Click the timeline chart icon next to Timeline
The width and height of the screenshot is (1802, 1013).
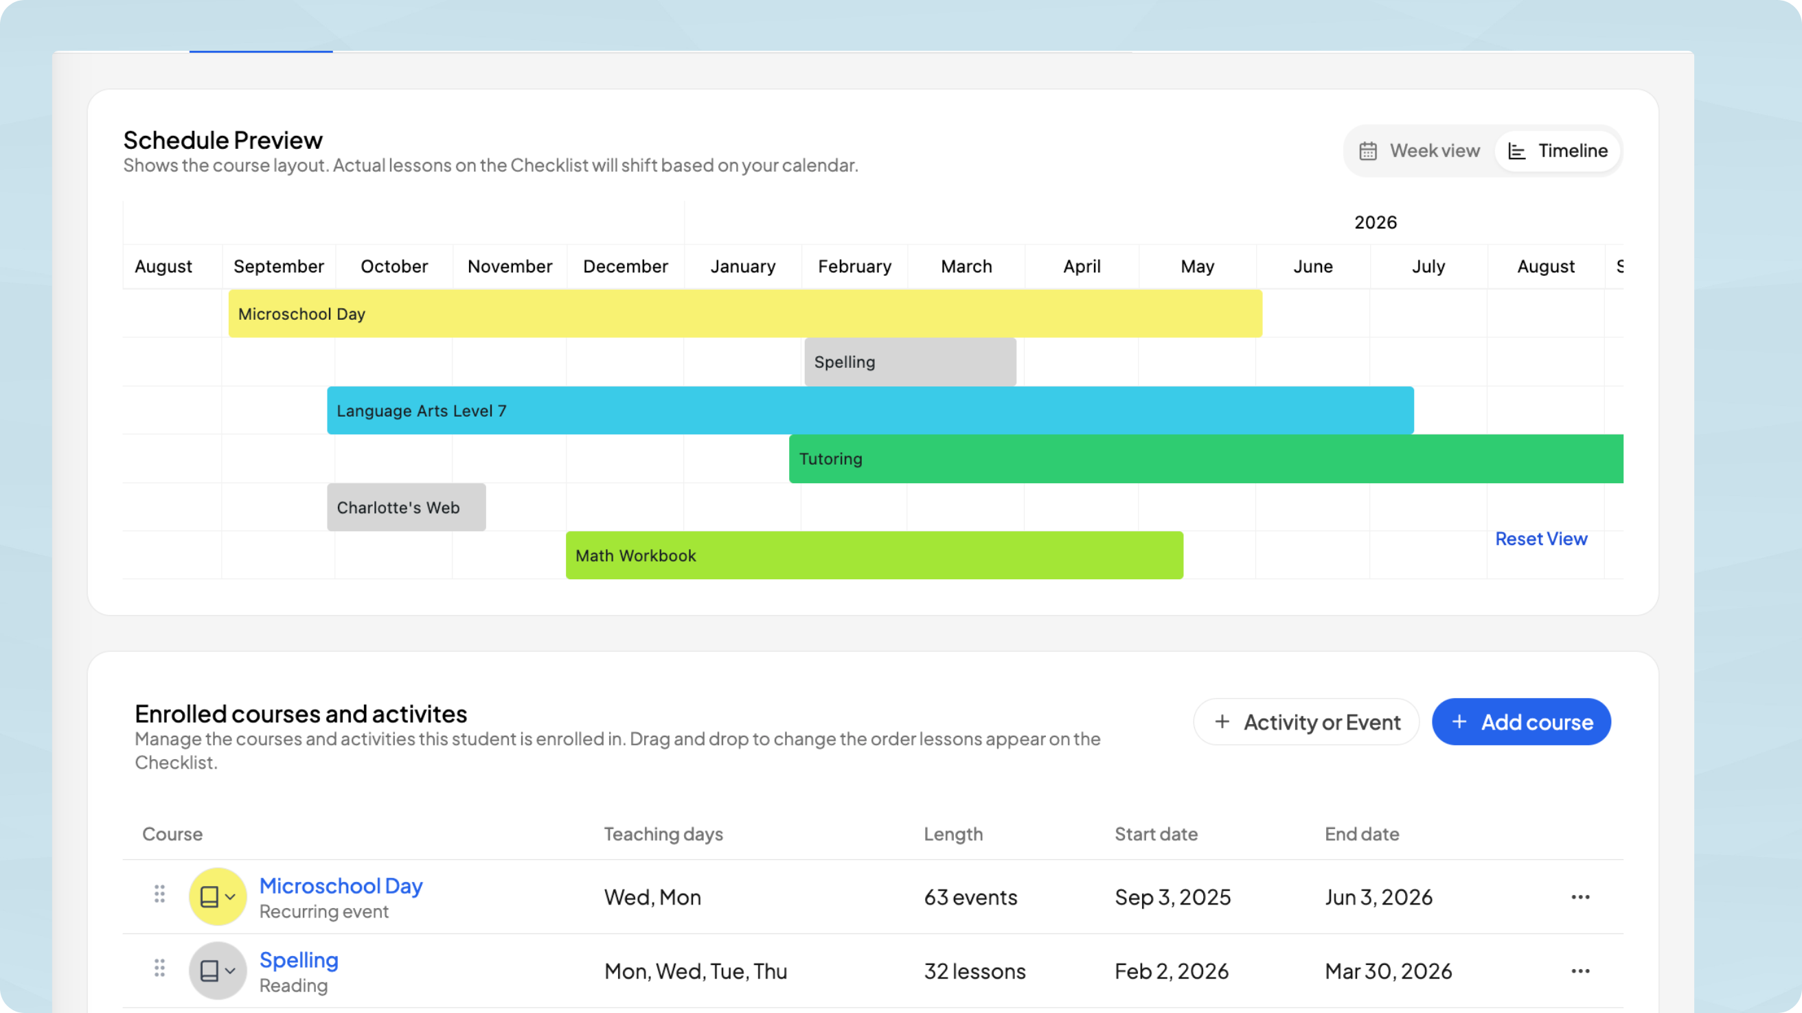tap(1516, 150)
